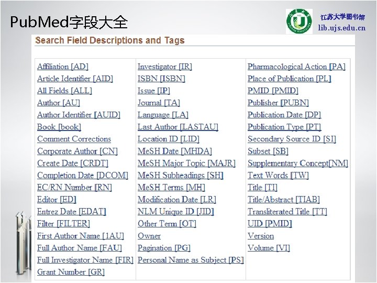
Task: Open Transliterated Title [TT] link
Action: point(287,212)
